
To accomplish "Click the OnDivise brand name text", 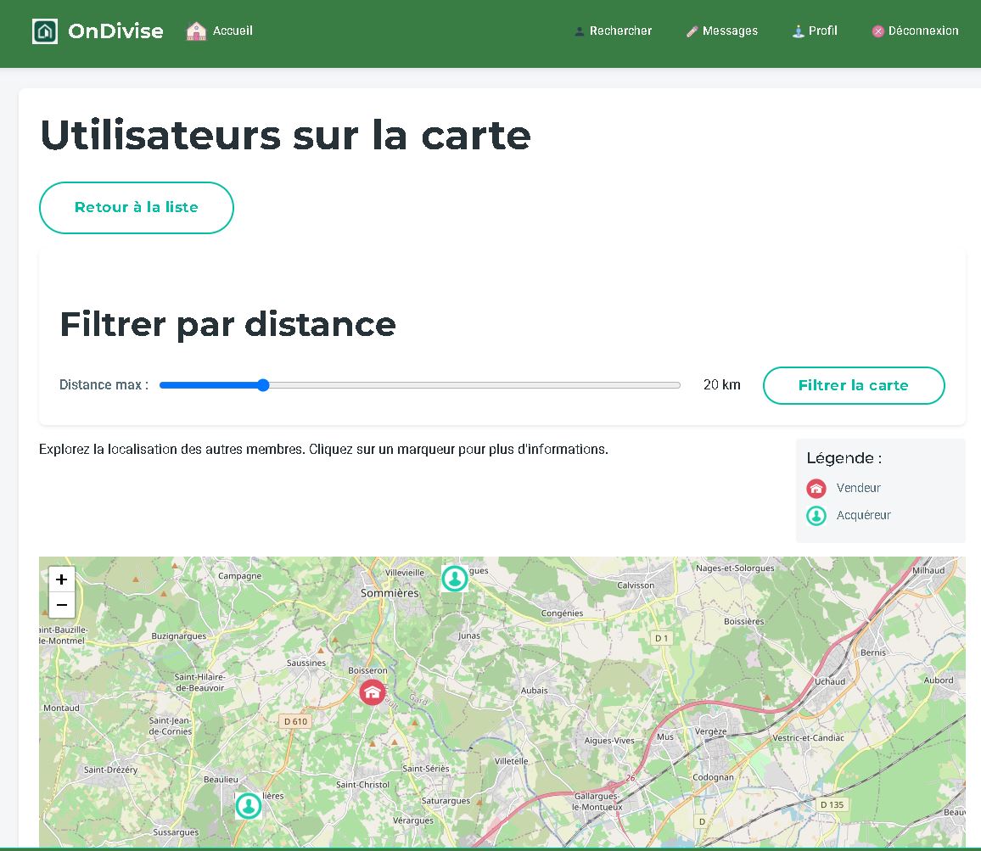I will [x=115, y=31].
